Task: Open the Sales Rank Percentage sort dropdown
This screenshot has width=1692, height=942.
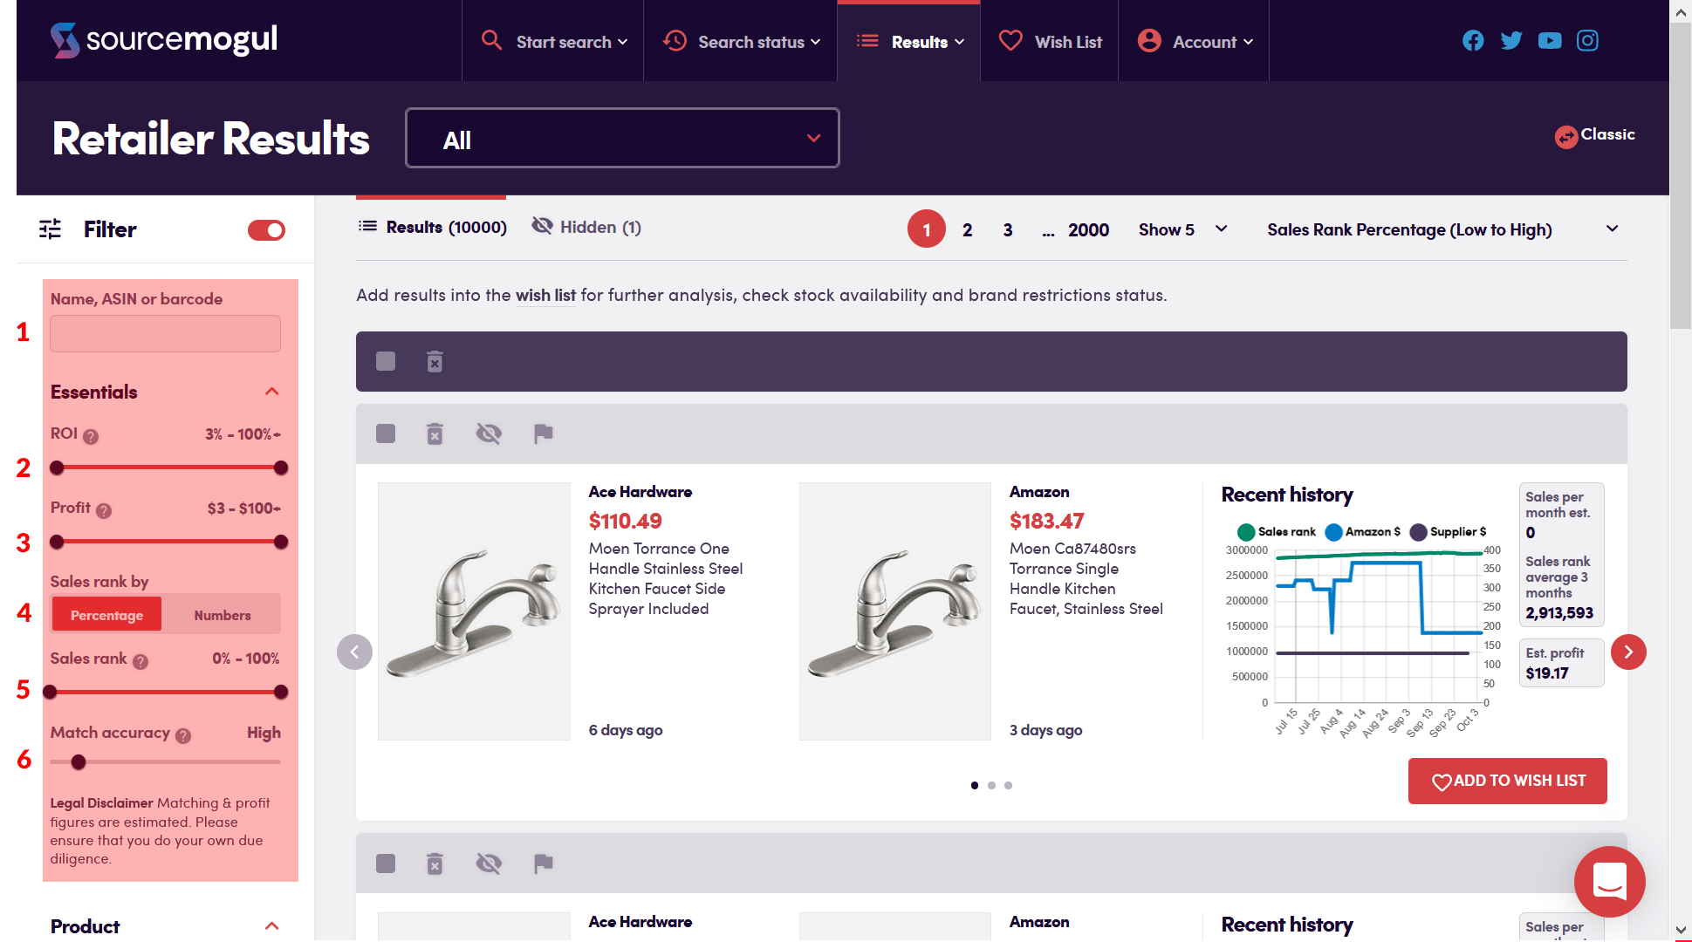Action: pos(1443,229)
